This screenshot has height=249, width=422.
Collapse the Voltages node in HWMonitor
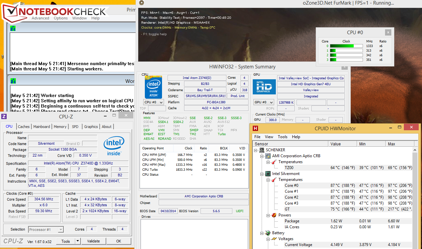(268, 239)
